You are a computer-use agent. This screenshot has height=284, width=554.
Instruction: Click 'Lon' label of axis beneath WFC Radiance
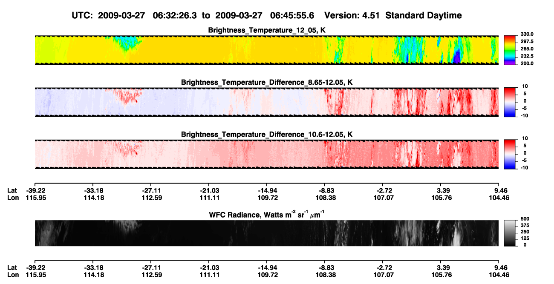coord(13,275)
